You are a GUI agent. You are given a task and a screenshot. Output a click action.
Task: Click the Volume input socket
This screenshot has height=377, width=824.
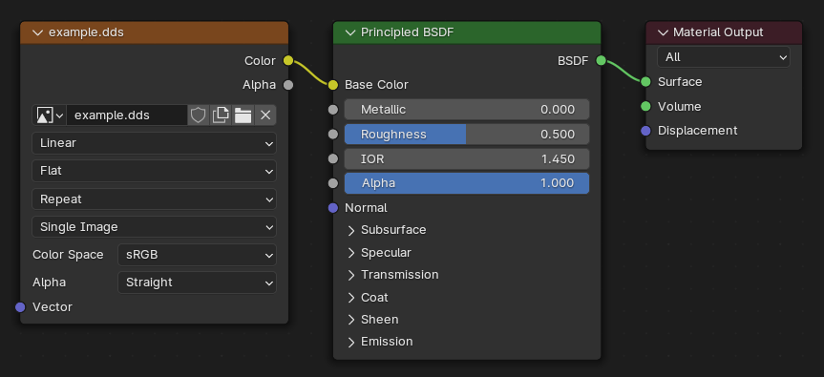pyautogui.click(x=645, y=106)
